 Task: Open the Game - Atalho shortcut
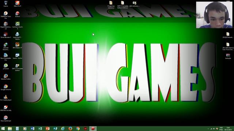17,56
